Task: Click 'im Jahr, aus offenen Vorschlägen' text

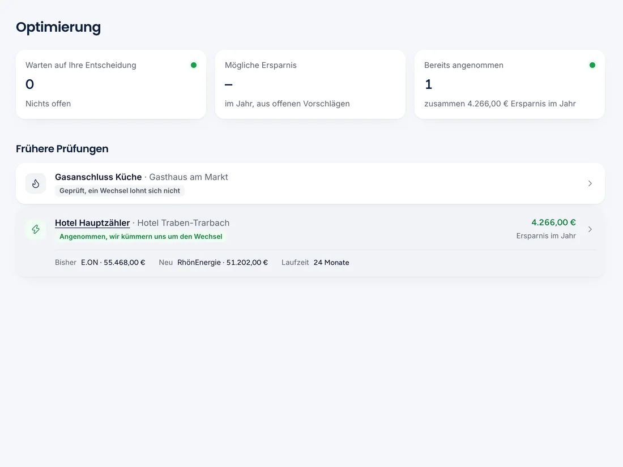Action: 287,104
